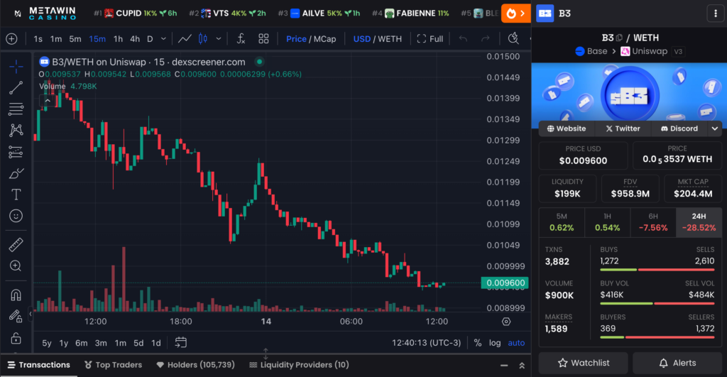Select the 6H price change period
727x377 pixels.
653,222
